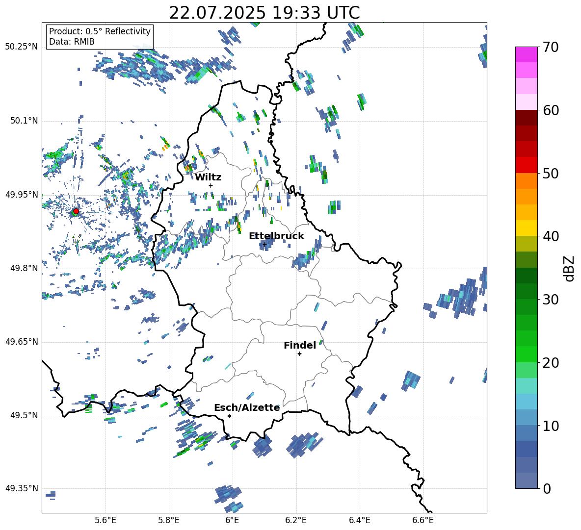Click the bottom slate-blue colorbar segment at 0
Image resolution: width=581 pixels, height=530 pixels.
point(526,480)
